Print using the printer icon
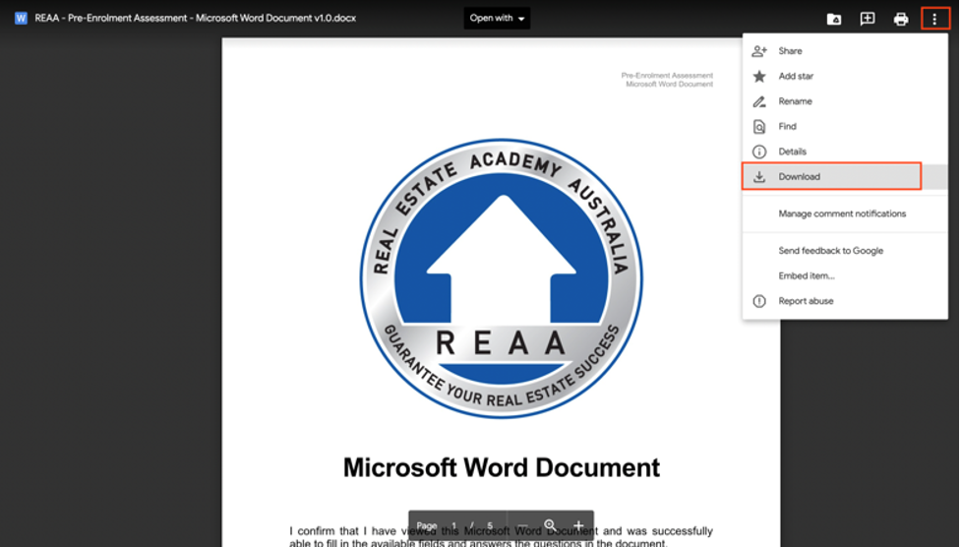961x547 pixels. tap(901, 19)
